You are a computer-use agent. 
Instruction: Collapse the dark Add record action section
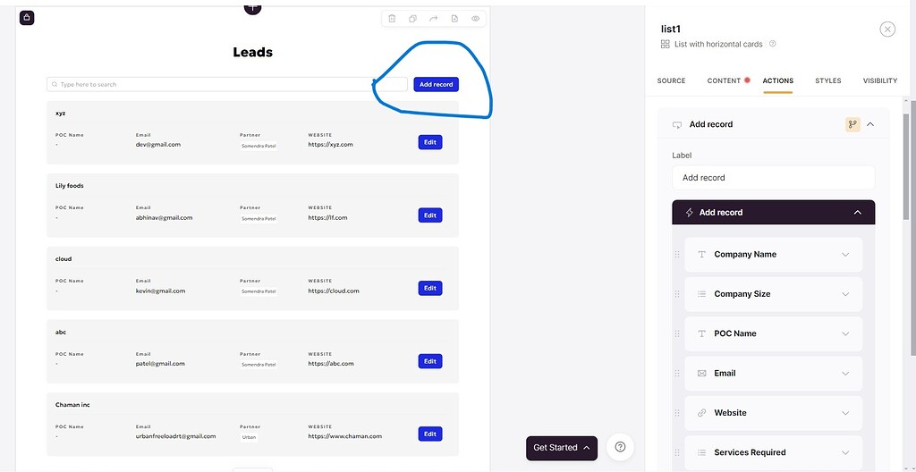(857, 213)
